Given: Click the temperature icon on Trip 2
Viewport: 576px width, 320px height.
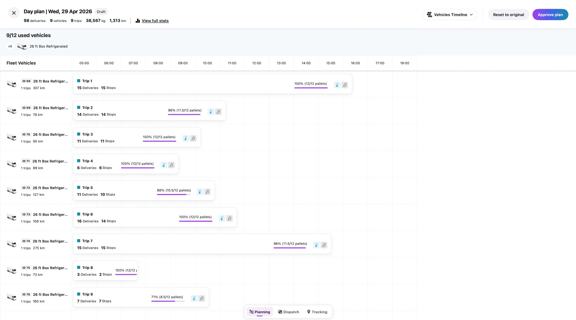Looking at the screenshot, I should pos(211,112).
